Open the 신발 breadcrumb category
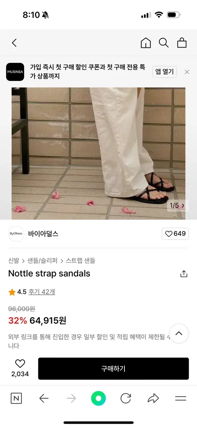Screen dimensions: 197x428 click(14, 261)
